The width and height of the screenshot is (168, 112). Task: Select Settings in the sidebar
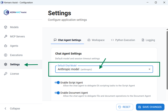(21, 64)
